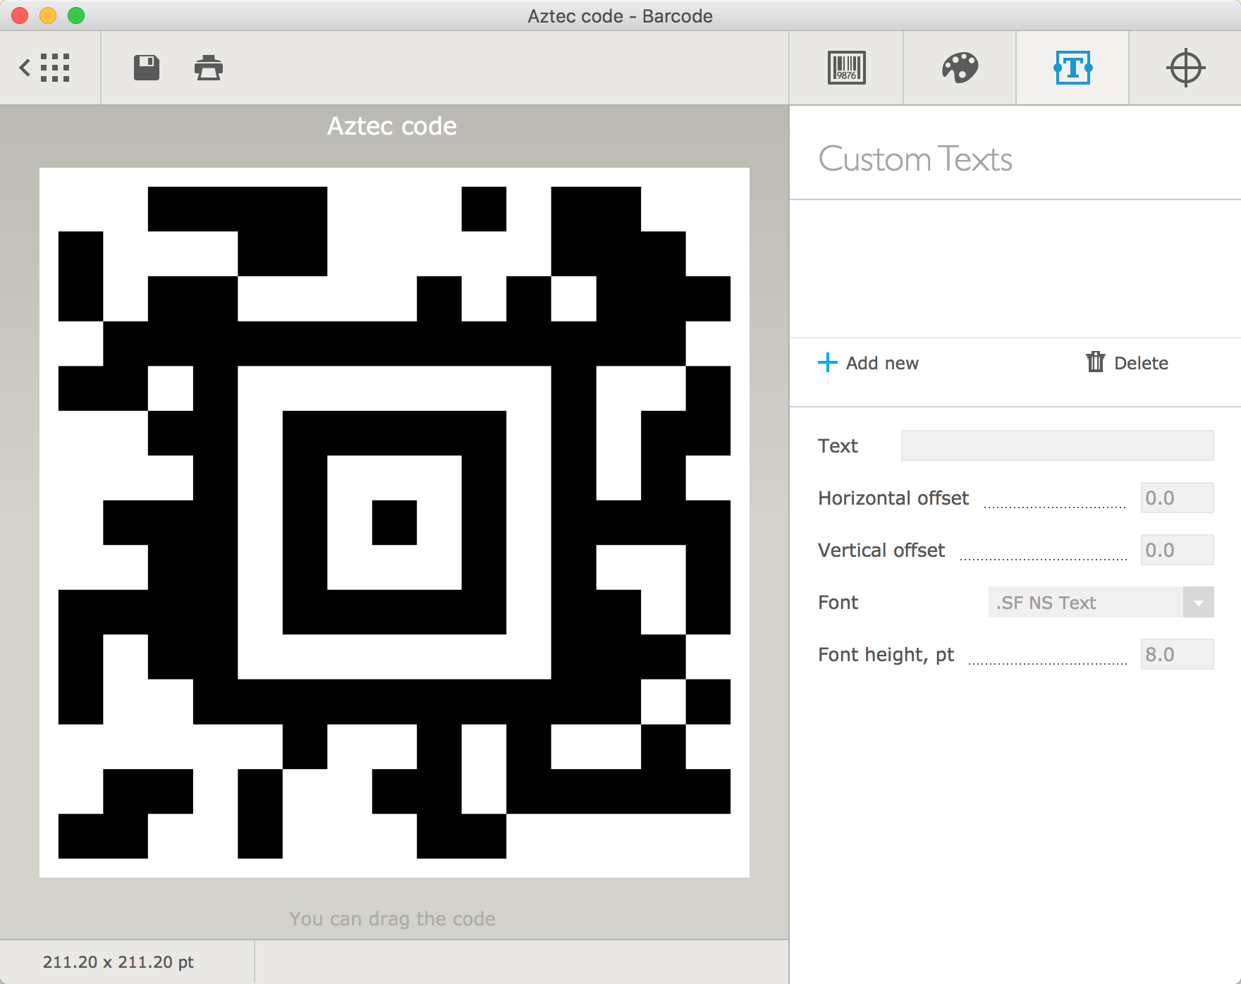Open the barcode settings tab
The image size is (1241, 984).
point(846,68)
